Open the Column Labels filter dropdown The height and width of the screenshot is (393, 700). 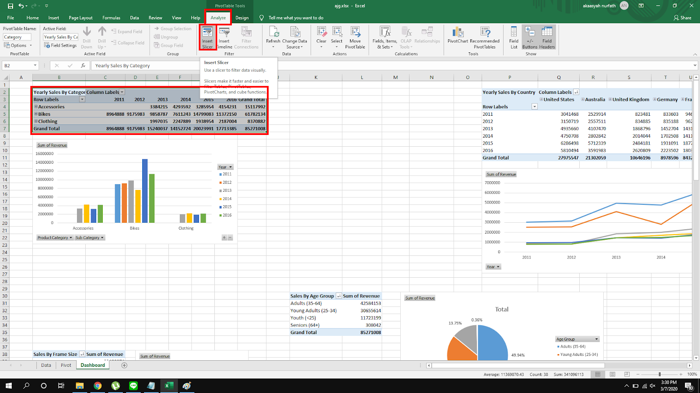tap(122, 92)
